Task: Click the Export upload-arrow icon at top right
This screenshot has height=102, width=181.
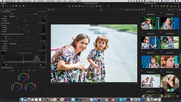Action: pos(179,6)
